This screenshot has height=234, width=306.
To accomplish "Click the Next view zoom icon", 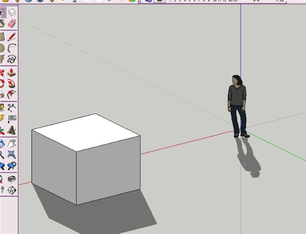I will [12, 166].
